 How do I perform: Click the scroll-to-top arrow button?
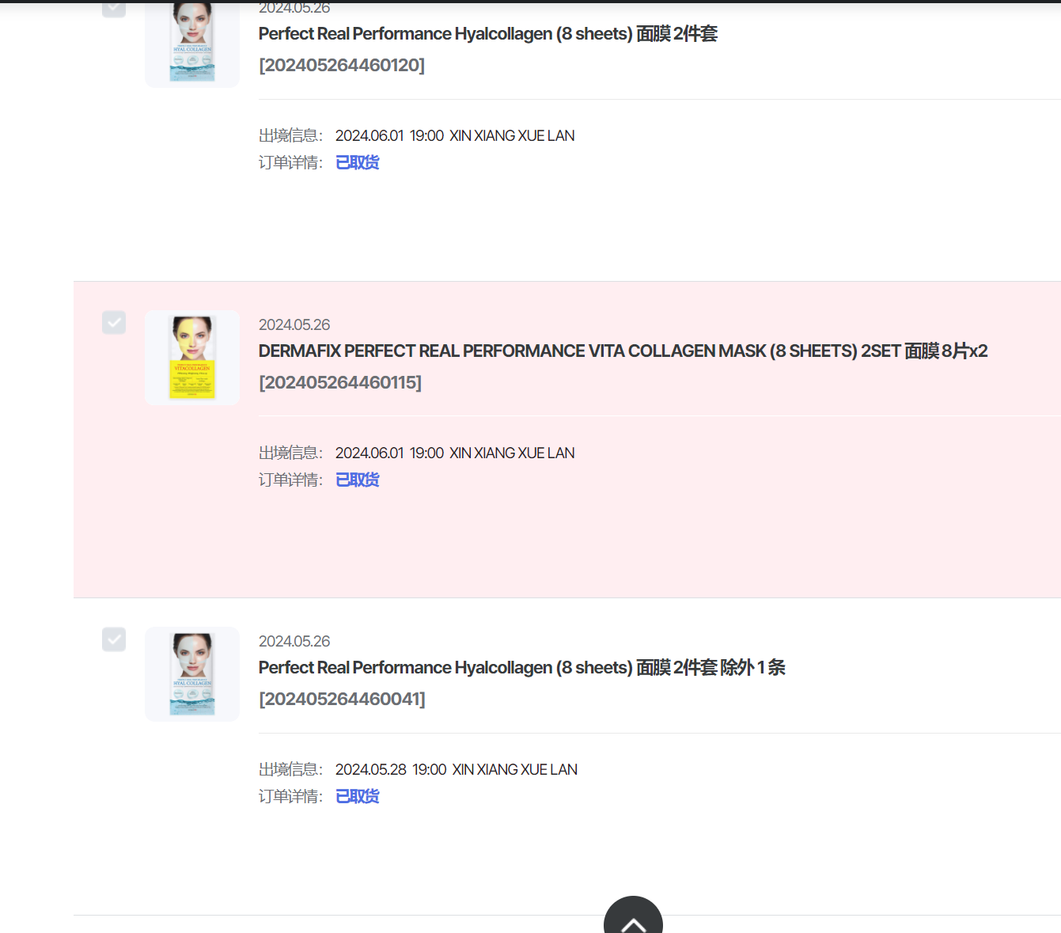point(633,916)
